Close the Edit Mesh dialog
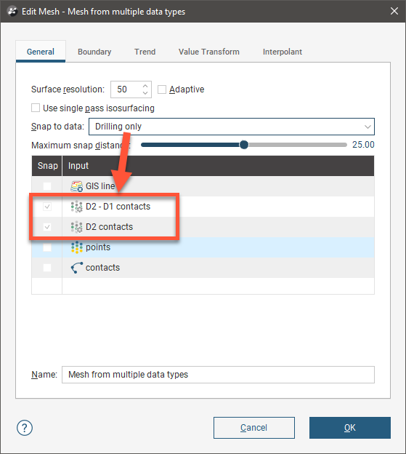 [x=394, y=12]
